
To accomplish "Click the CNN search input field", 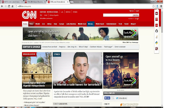I will click(x=118, y=15).
